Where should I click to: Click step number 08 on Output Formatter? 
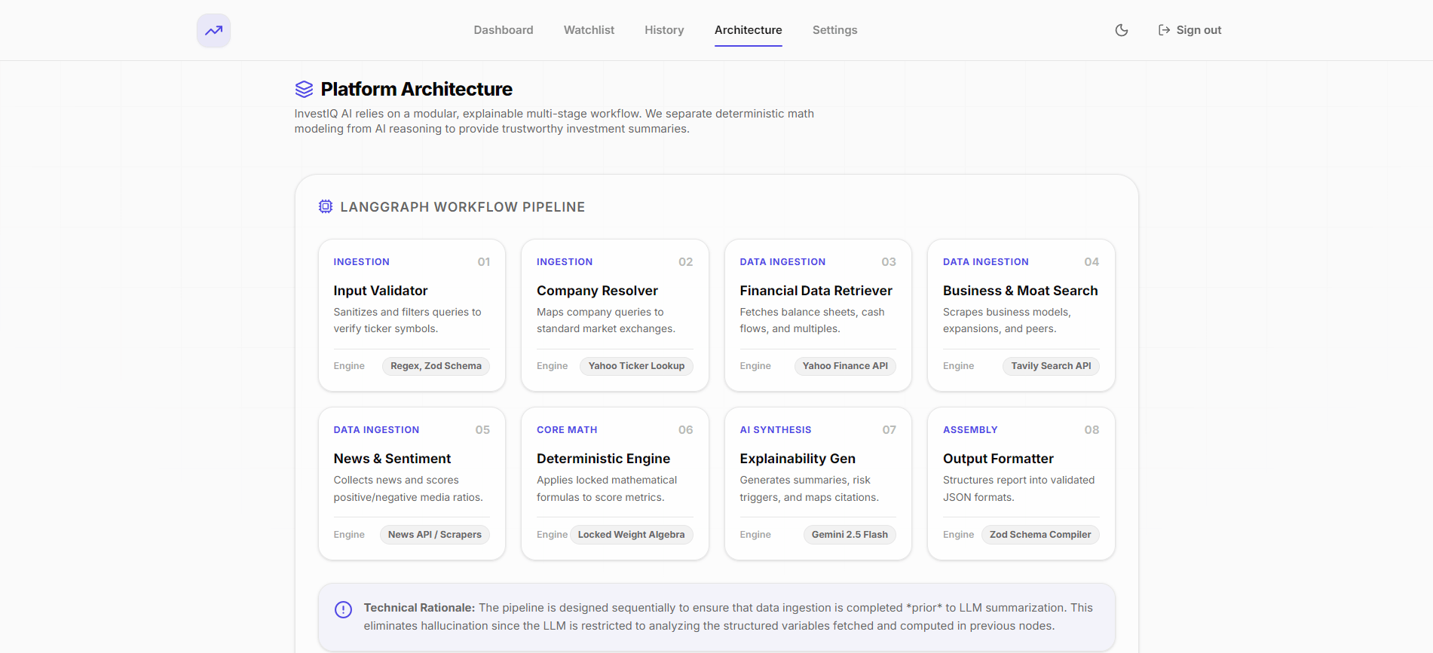1092,430
